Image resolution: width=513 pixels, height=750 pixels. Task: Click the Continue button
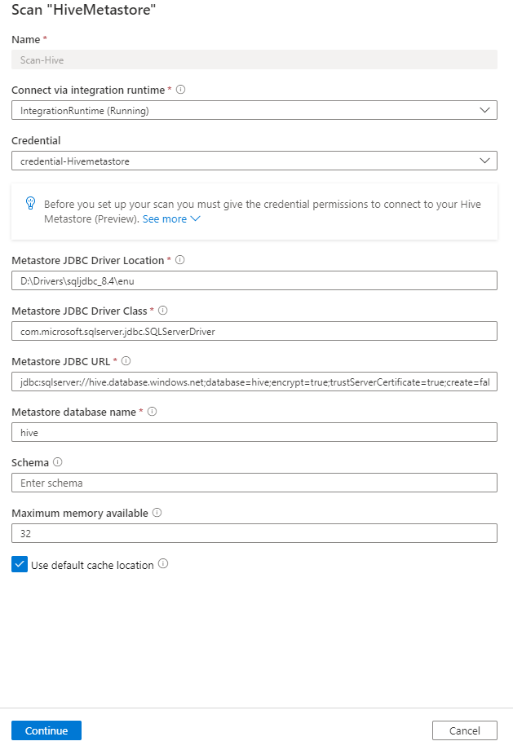tap(46, 730)
